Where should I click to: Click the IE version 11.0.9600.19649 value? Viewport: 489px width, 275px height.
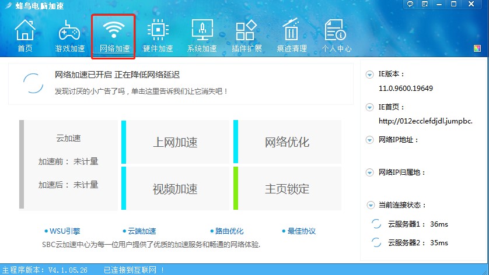pyautogui.click(x=406, y=89)
